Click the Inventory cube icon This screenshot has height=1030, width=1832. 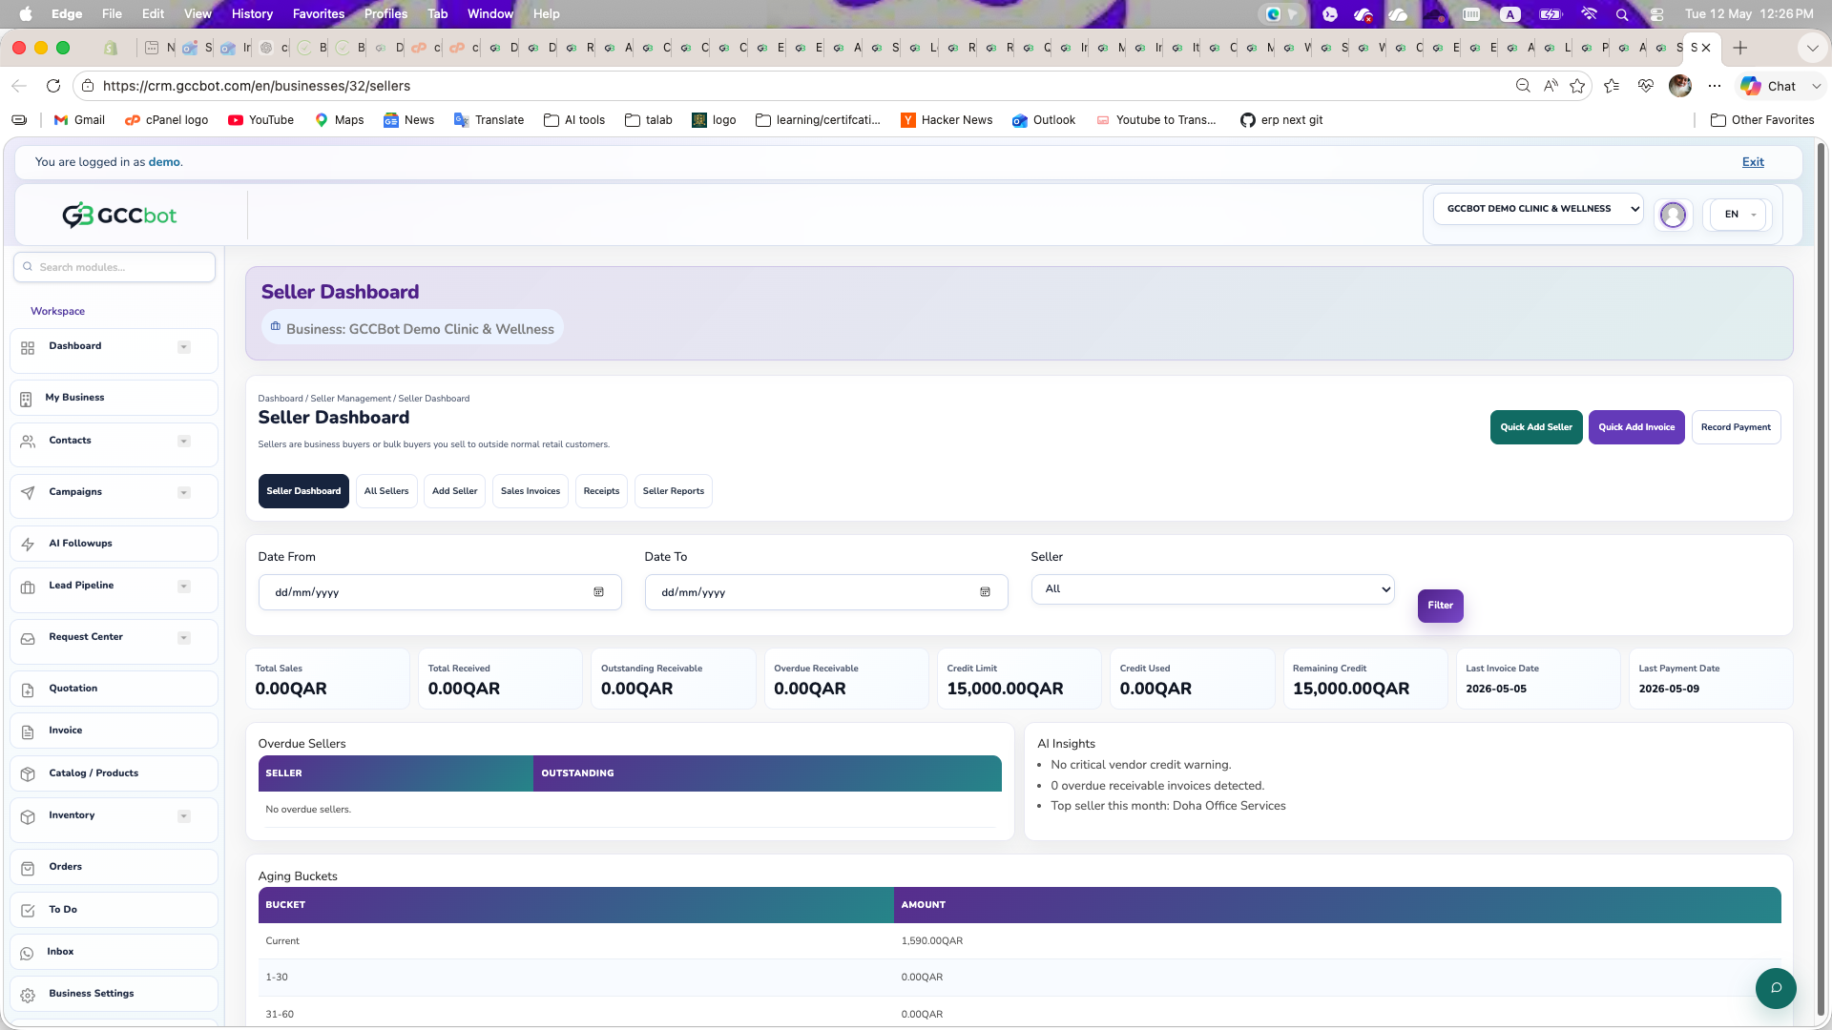(x=28, y=816)
